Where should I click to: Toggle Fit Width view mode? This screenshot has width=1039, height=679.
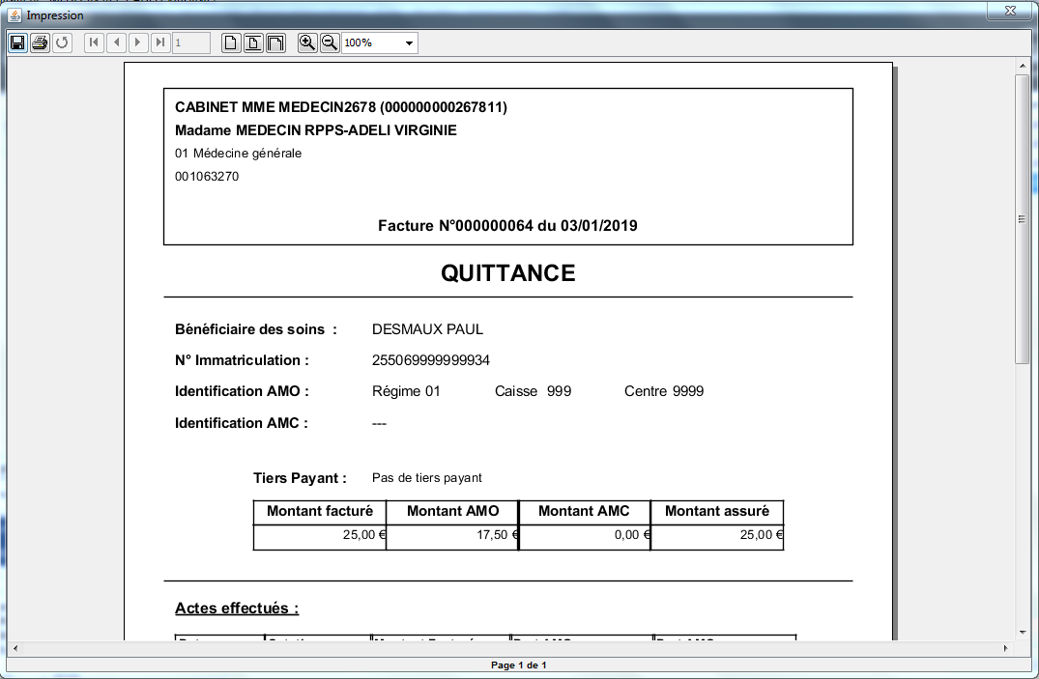click(x=275, y=42)
